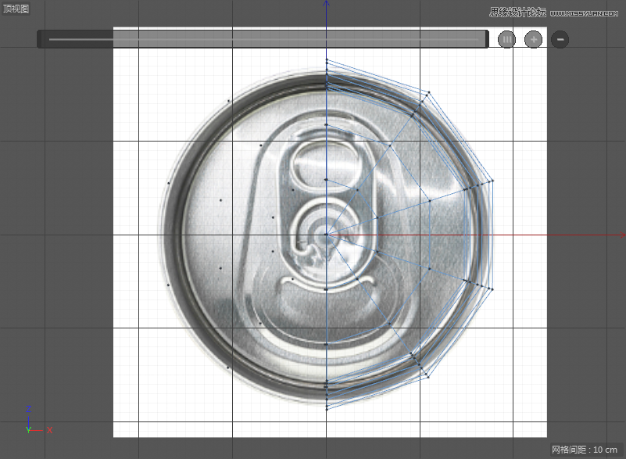This screenshot has height=459, width=626.
Task: Click a control point on the right spline edge
Action: coord(470,188)
